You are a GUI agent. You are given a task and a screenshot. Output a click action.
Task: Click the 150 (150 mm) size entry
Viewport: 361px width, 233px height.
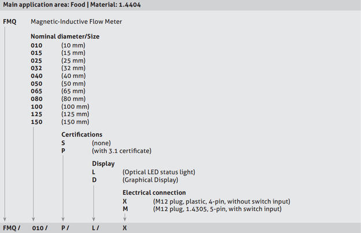(36, 122)
